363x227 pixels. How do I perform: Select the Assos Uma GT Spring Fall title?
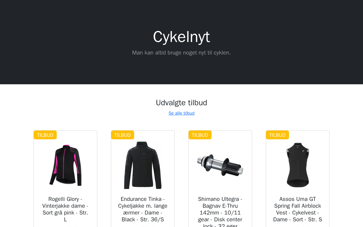click(x=297, y=209)
